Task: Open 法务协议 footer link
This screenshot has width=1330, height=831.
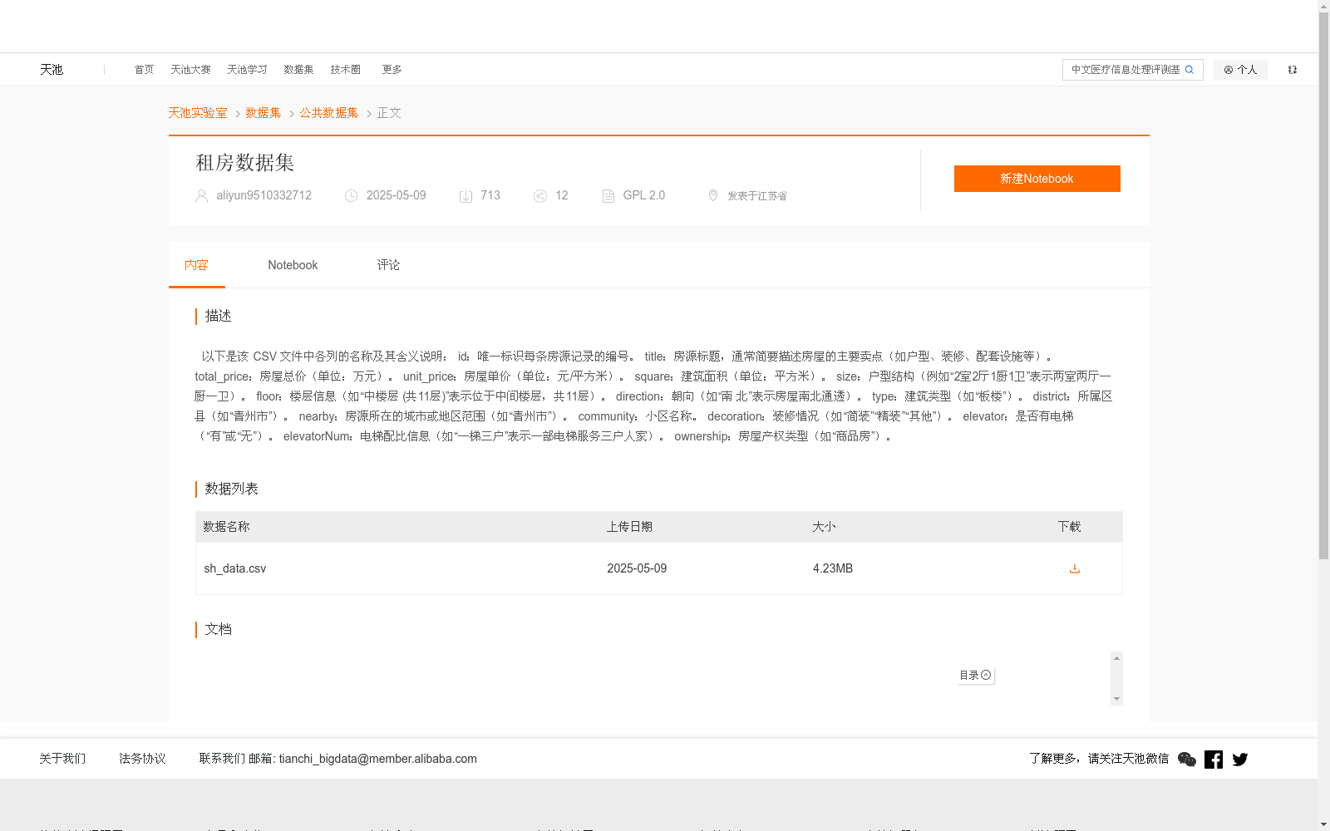Action: point(142,759)
